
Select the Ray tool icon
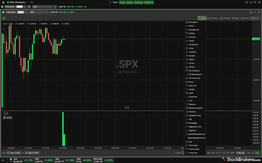[x=187, y=119]
